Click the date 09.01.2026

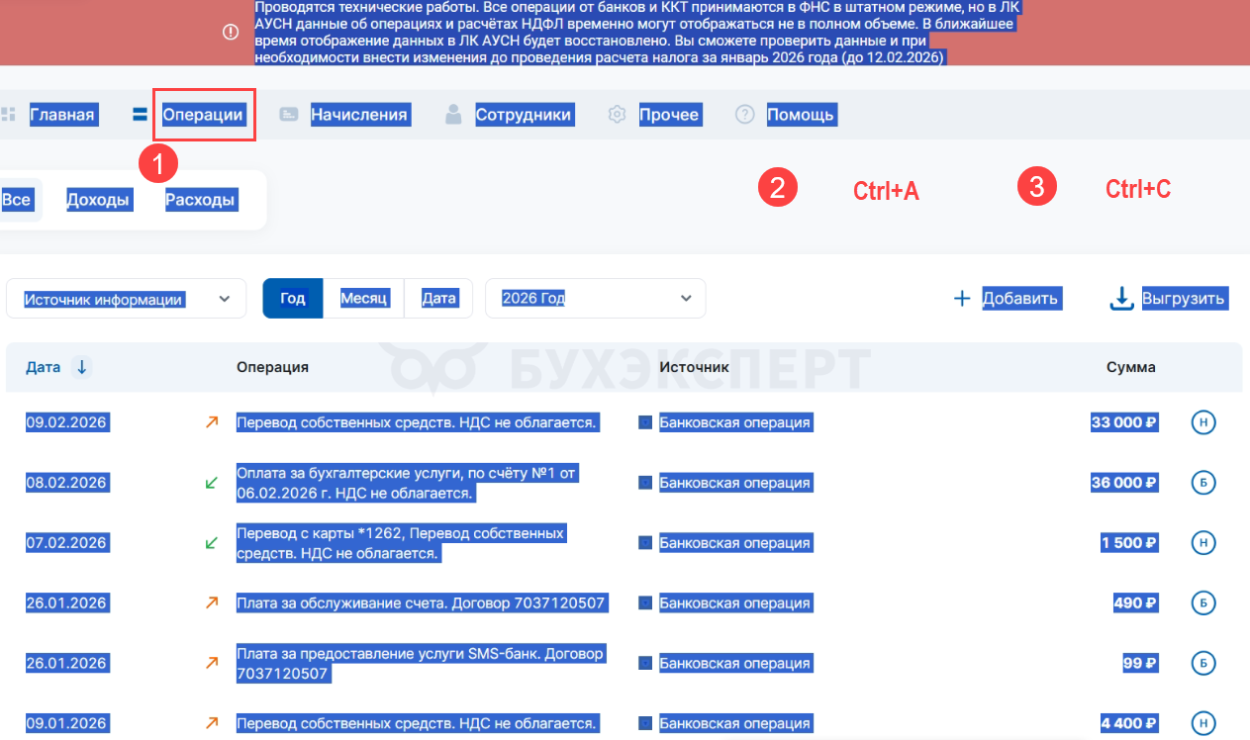[x=66, y=723]
